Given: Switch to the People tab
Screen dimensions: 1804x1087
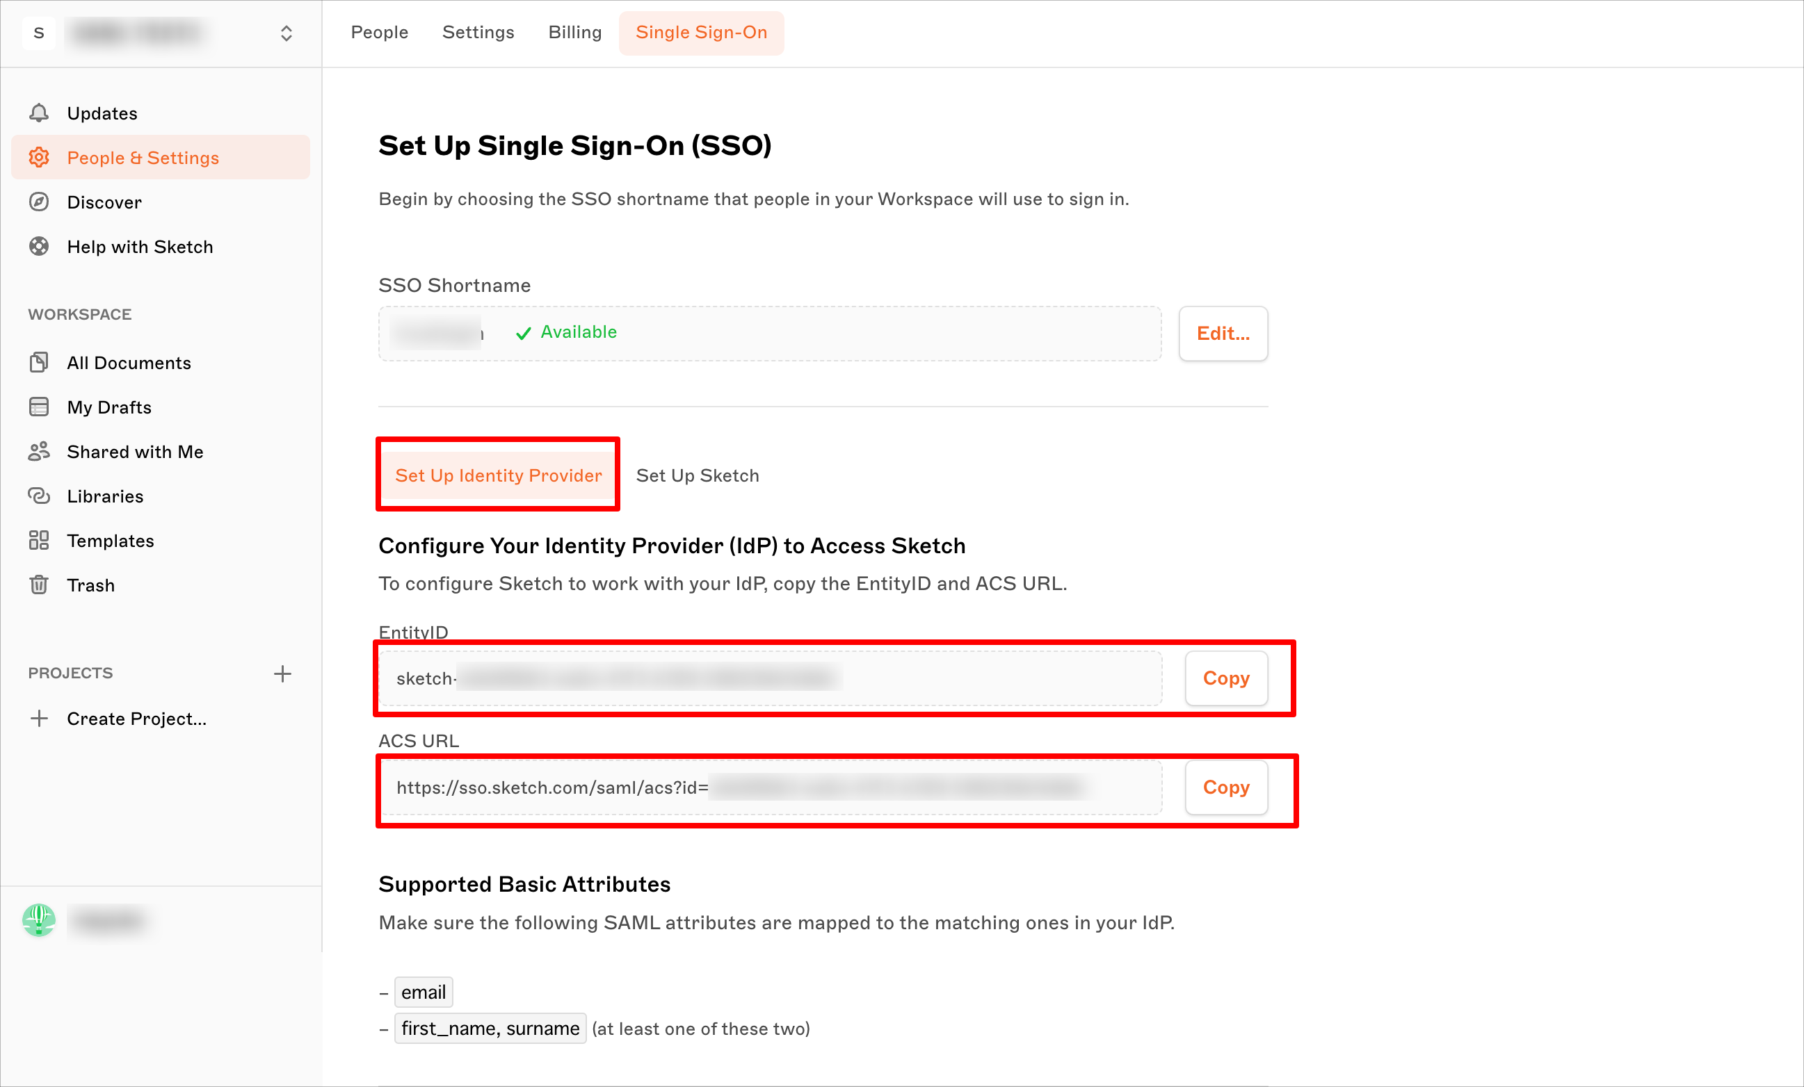Looking at the screenshot, I should click(x=379, y=32).
